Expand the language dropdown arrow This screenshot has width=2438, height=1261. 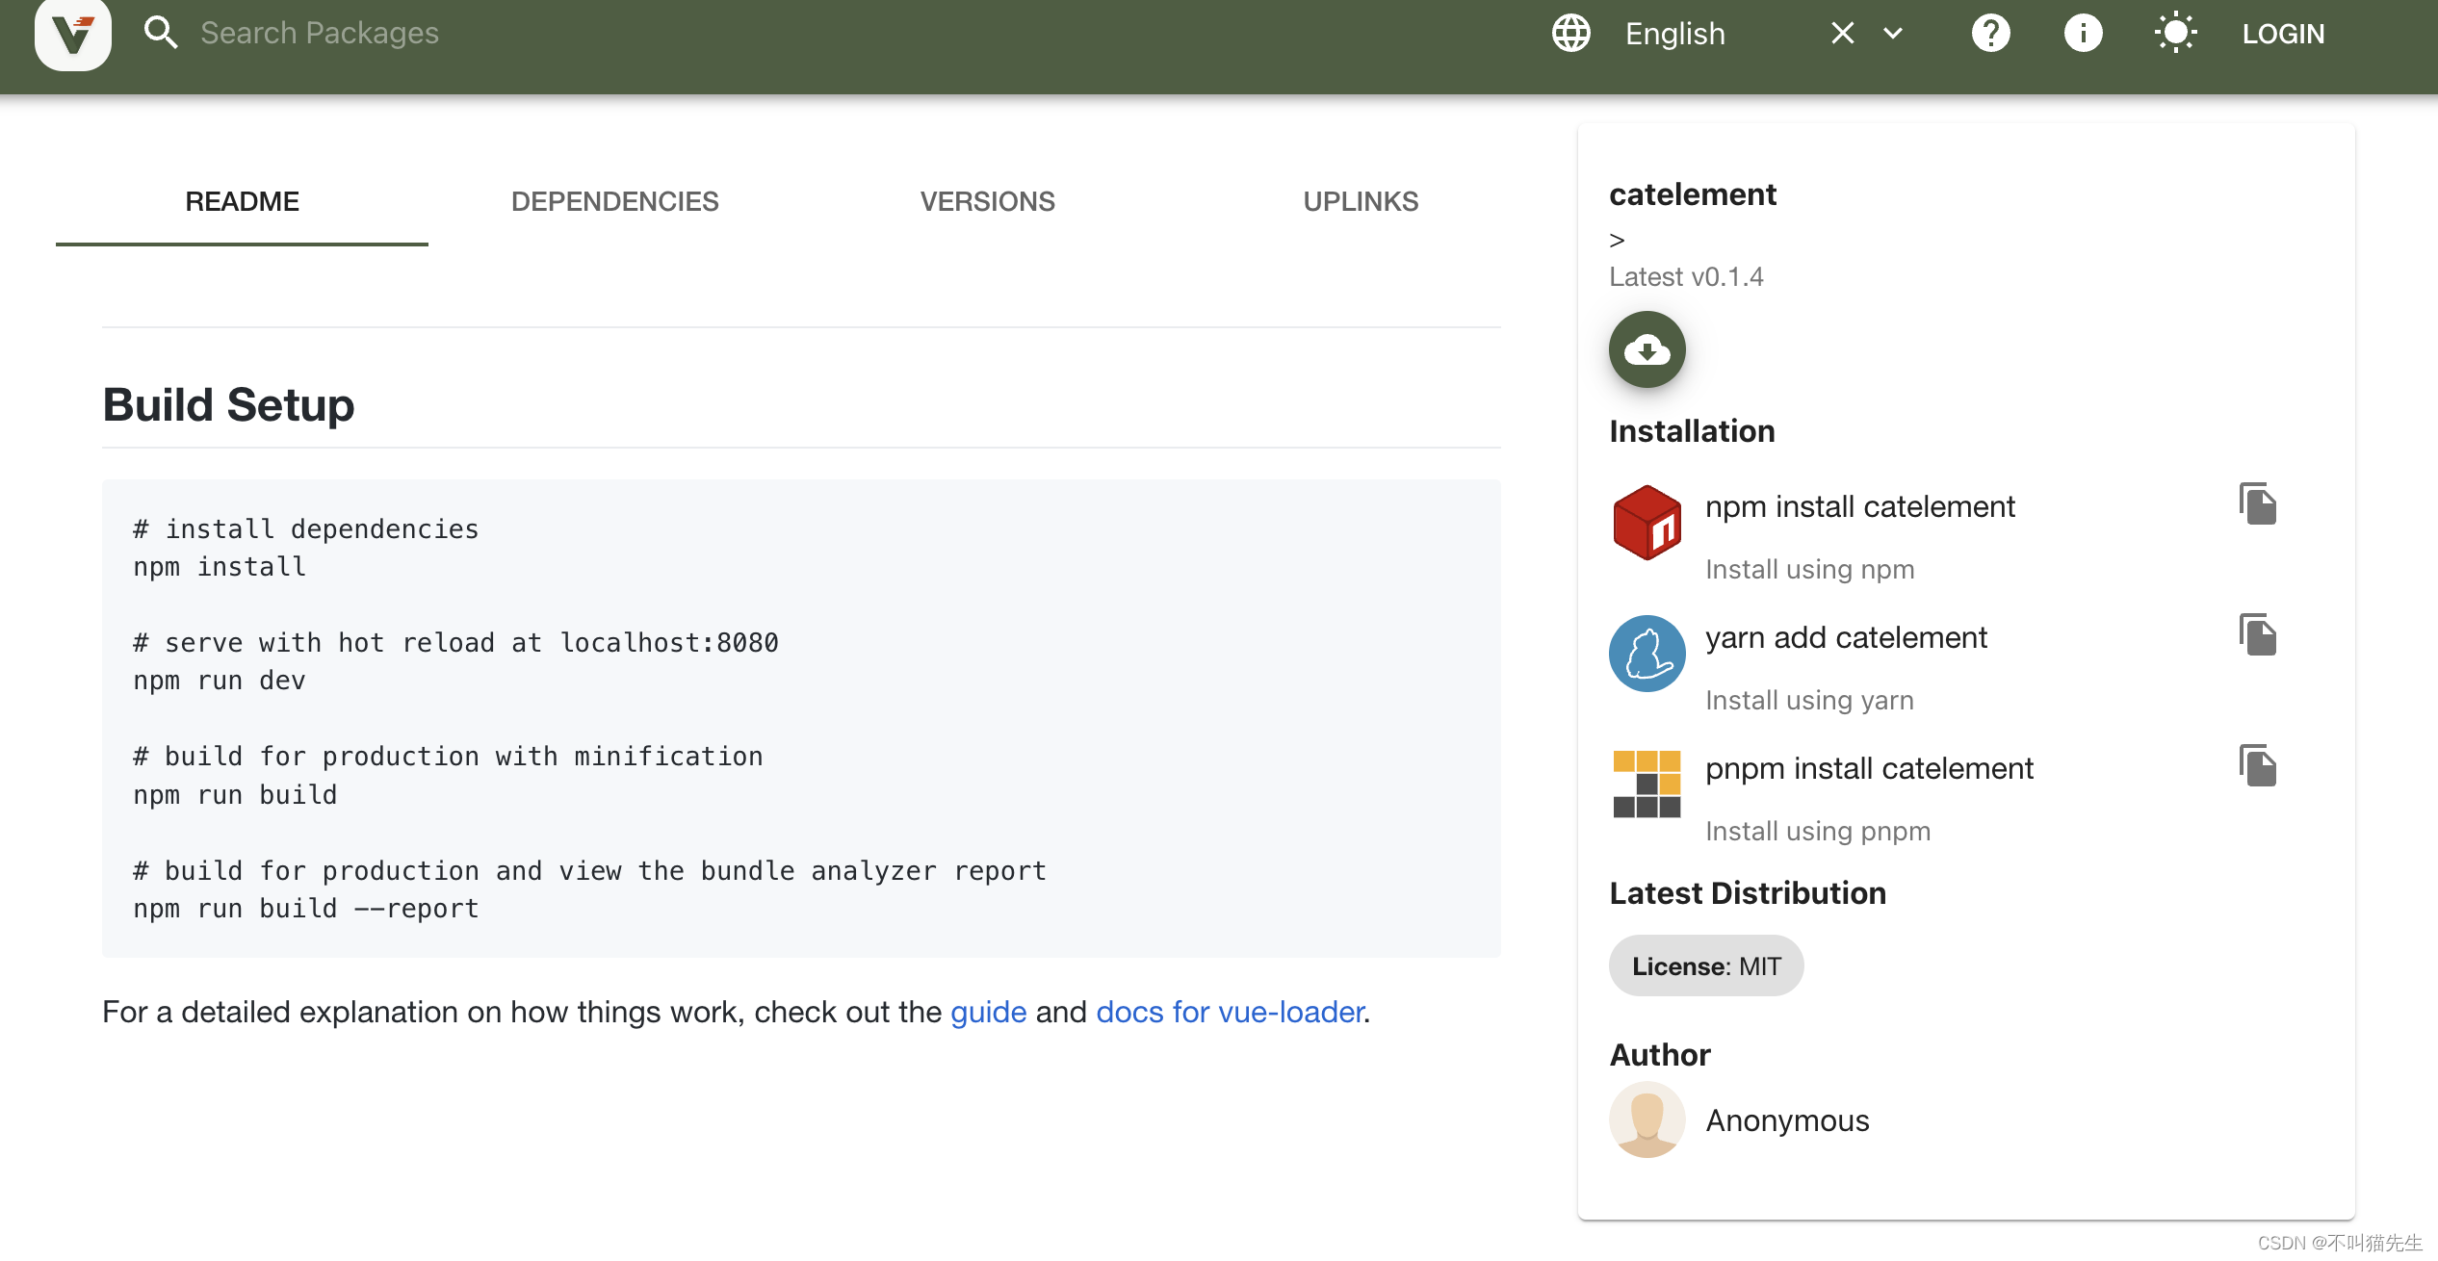point(1893,34)
